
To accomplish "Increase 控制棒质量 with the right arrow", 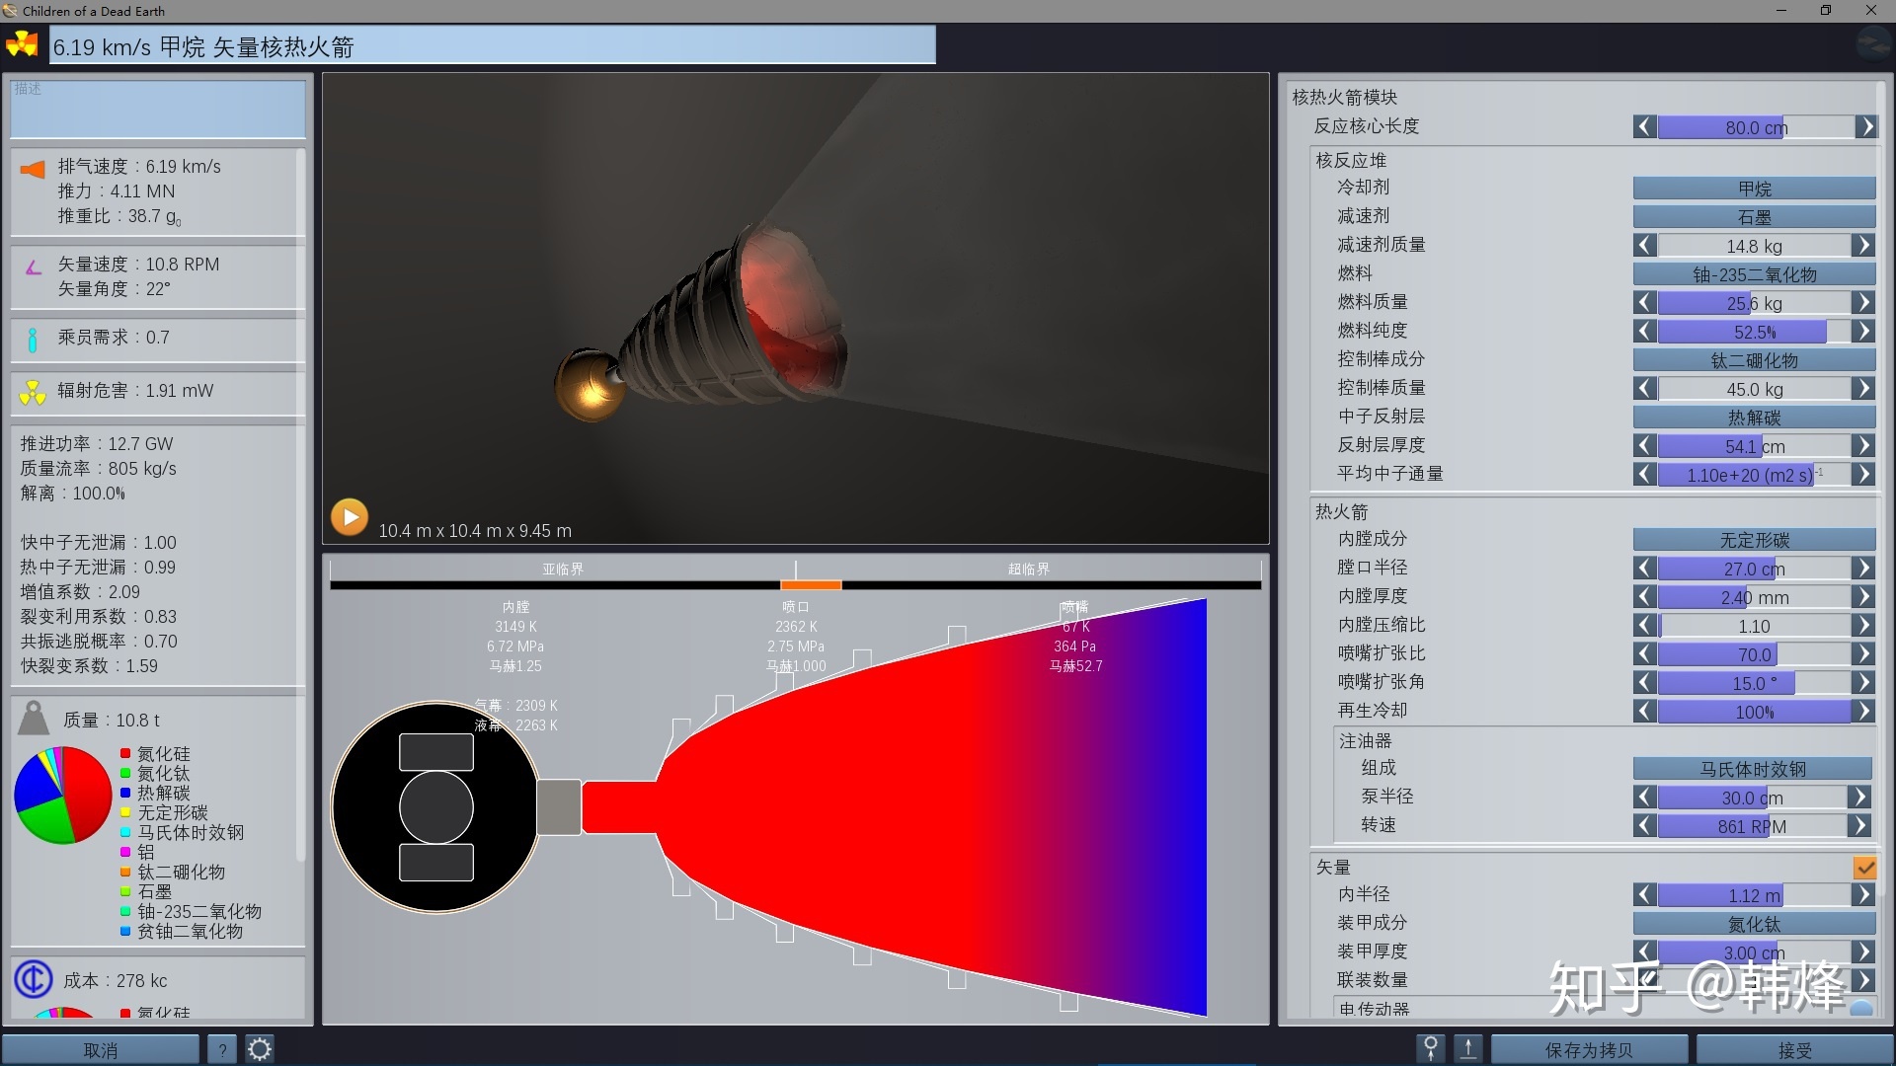I will pos(1863,388).
